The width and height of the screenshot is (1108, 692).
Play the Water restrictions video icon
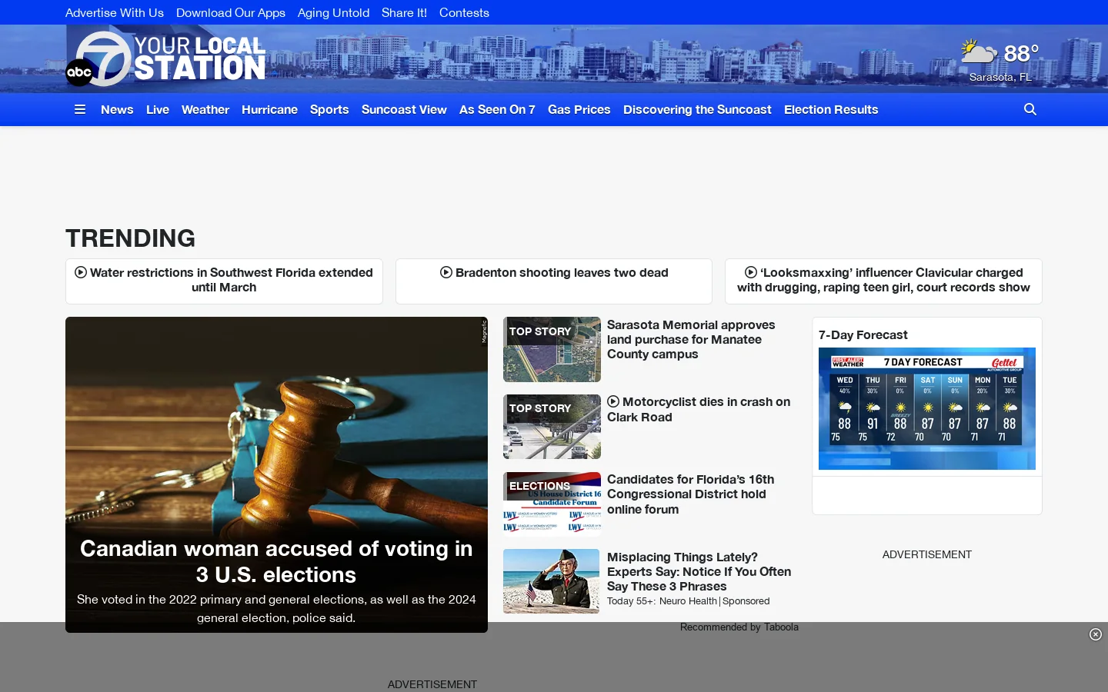81,272
